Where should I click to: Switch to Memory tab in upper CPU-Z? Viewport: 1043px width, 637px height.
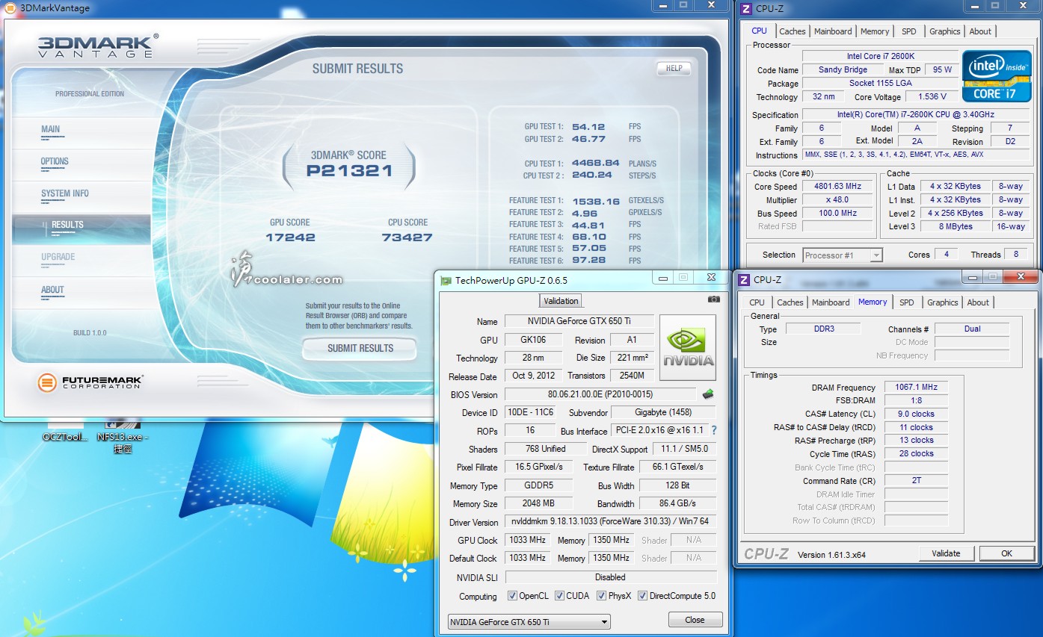(x=875, y=31)
